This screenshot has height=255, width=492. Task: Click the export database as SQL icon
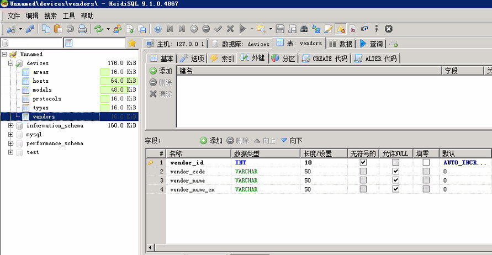142,29
